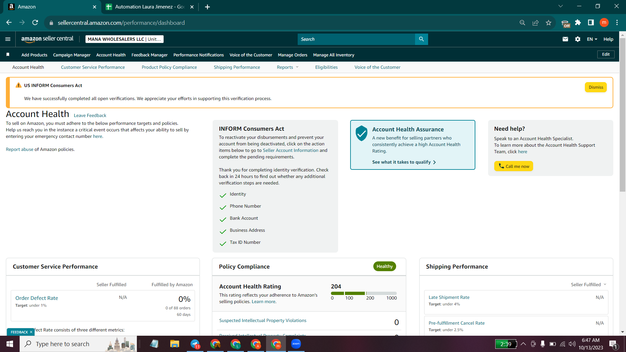Open the Order Defect Rate link
Viewport: 626px width, 352px height.
[x=37, y=298]
